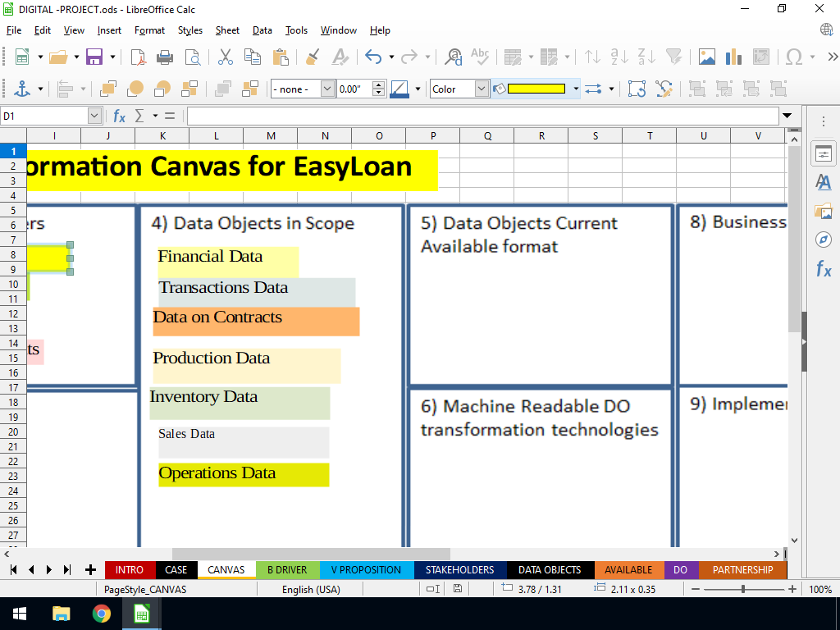Switch to the B DRIVER sheet tab
The height and width of the screenshot is (630, 840).
(287, 570)
